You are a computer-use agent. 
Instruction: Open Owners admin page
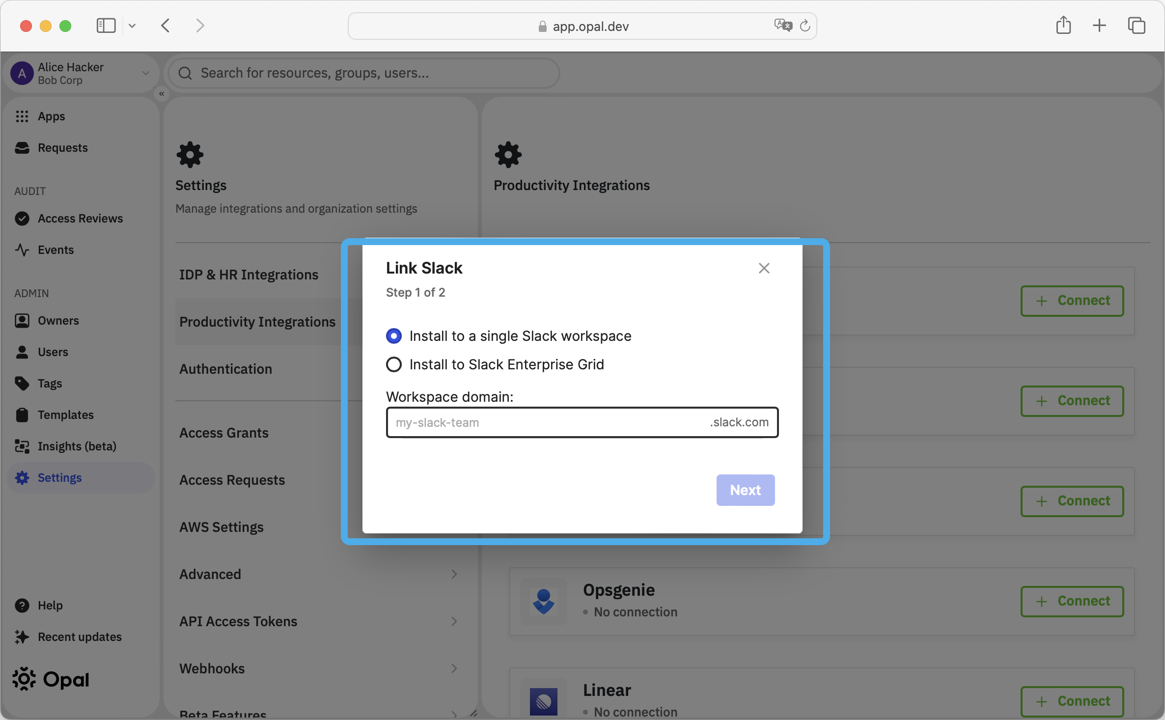coord(81,321)
